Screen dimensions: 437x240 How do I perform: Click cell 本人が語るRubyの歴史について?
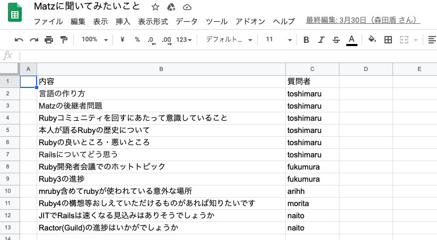[x=161, y=130]
